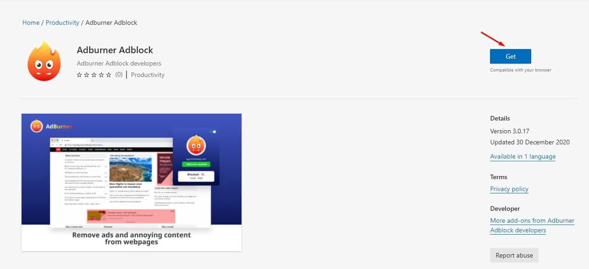Open More add-ons from Adburner developers

pos(532,225)
